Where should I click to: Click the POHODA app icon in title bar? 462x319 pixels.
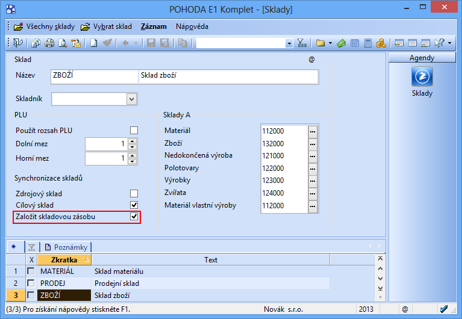[11, 9]
